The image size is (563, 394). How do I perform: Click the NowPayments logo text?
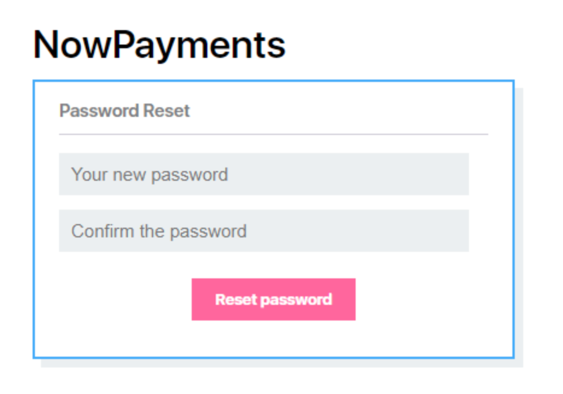160,42
